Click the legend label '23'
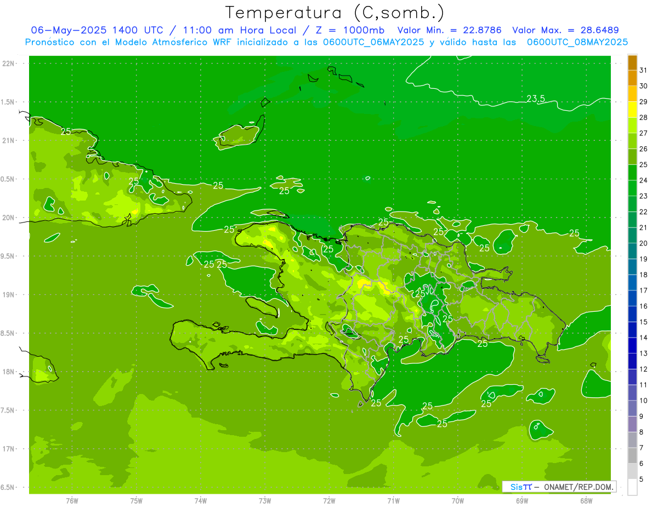The height and width of the screenshot is (508, 658). (643, 196)
